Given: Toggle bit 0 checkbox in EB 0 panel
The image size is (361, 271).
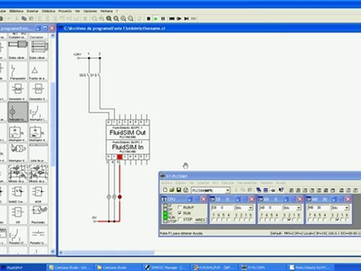Looking at the screenshot, I should 252,219.
